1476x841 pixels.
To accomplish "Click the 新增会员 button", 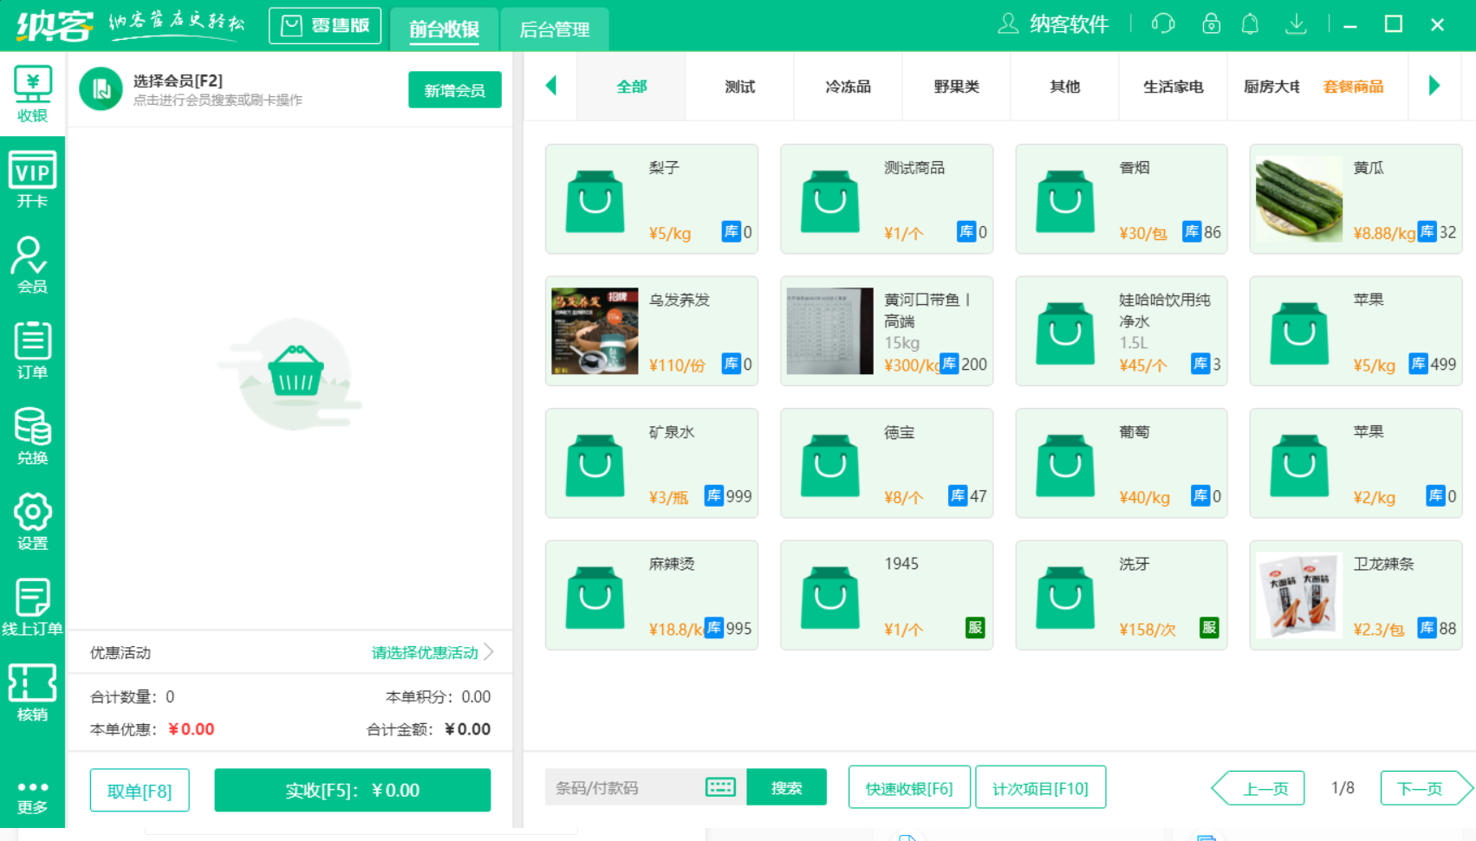I will (x=455, y=89).
